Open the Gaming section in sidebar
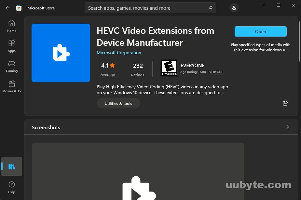The image size is (301, 200). click(x=12, y=67)
